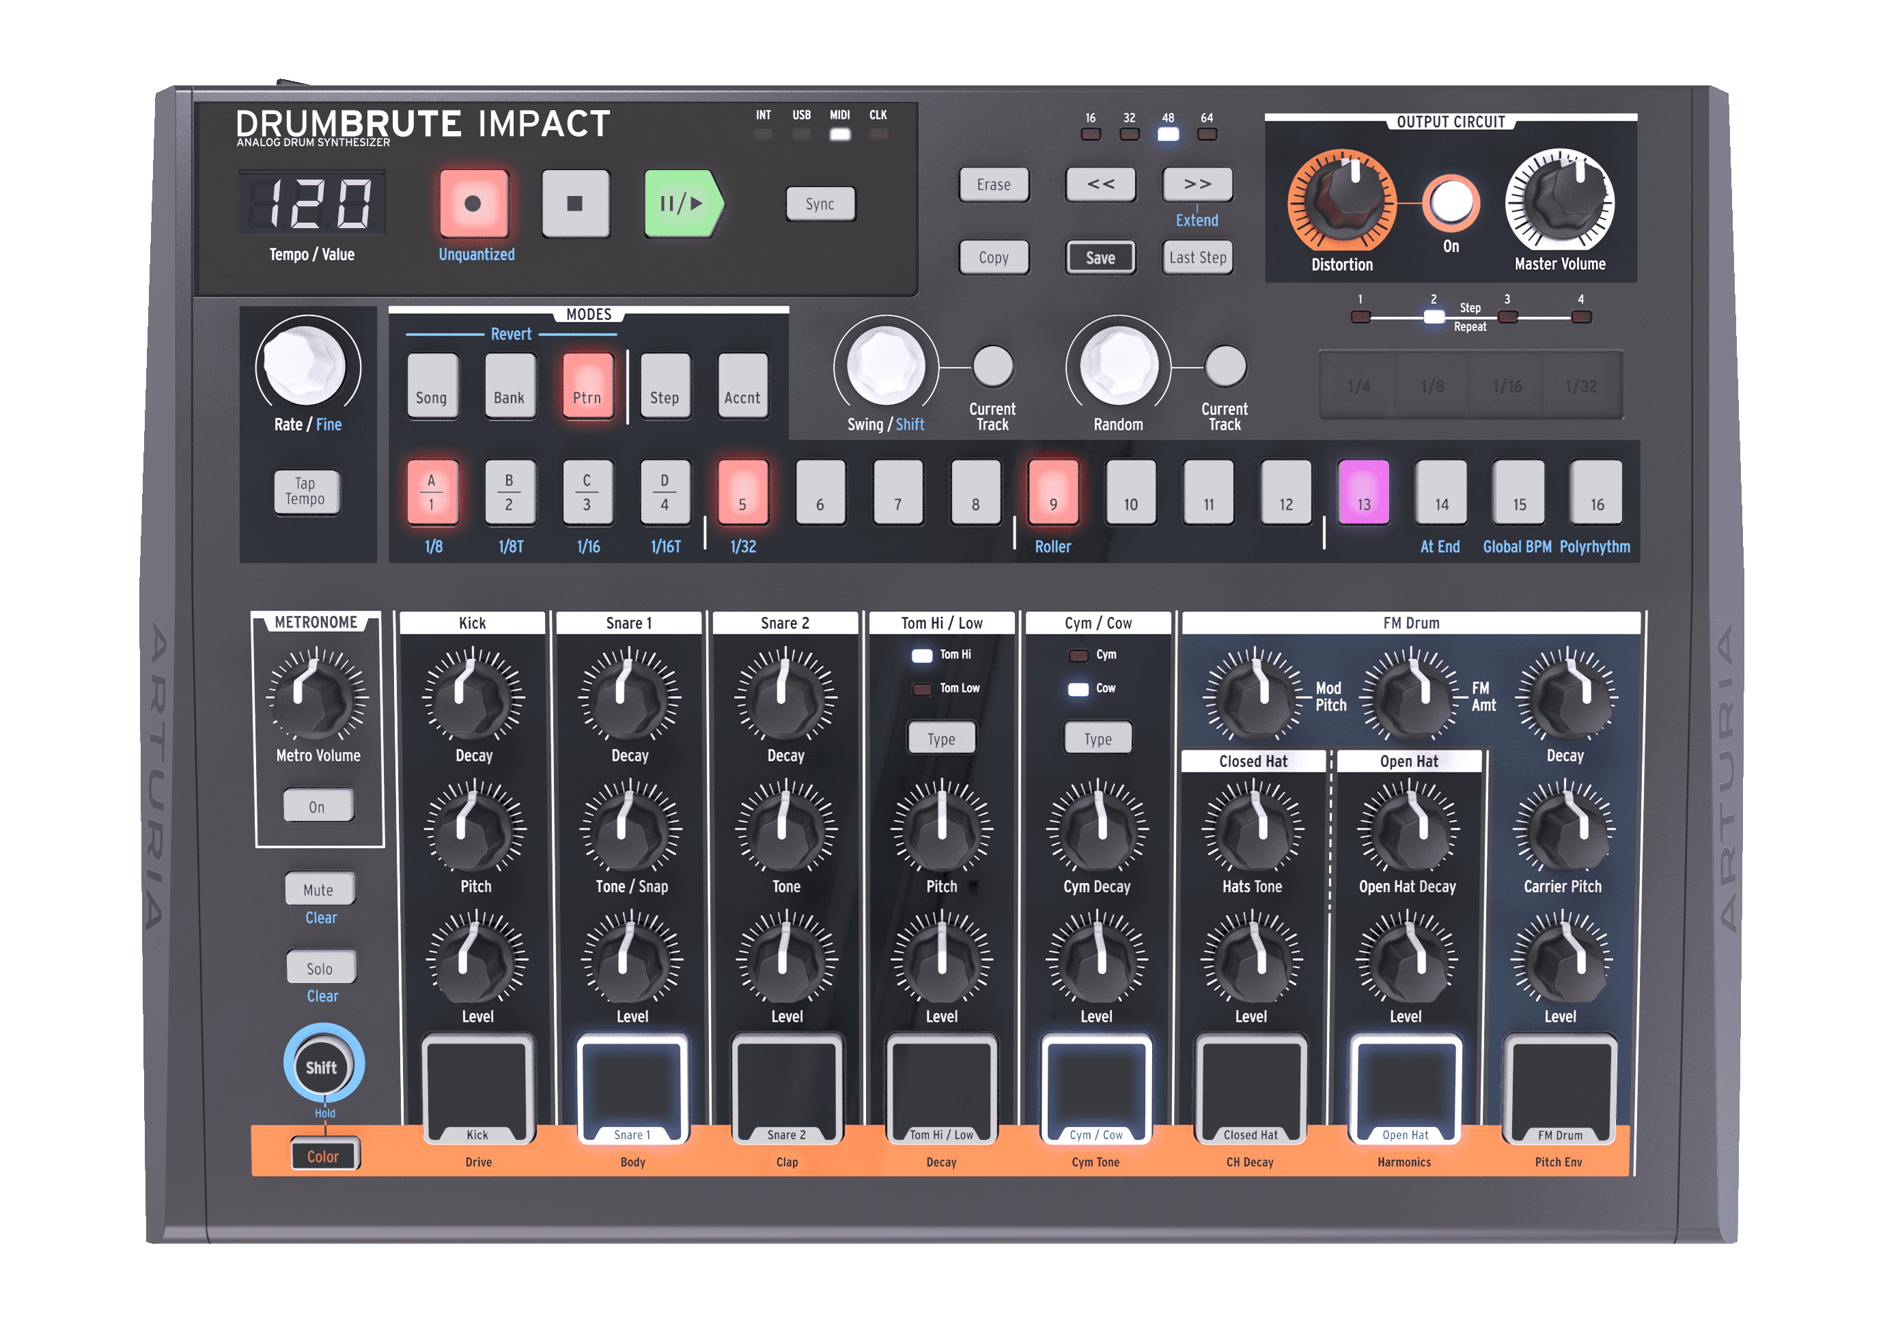Toggle the Metronome On button
The width and height of the screenshot is (1883, 1338).
click(318, 806)
